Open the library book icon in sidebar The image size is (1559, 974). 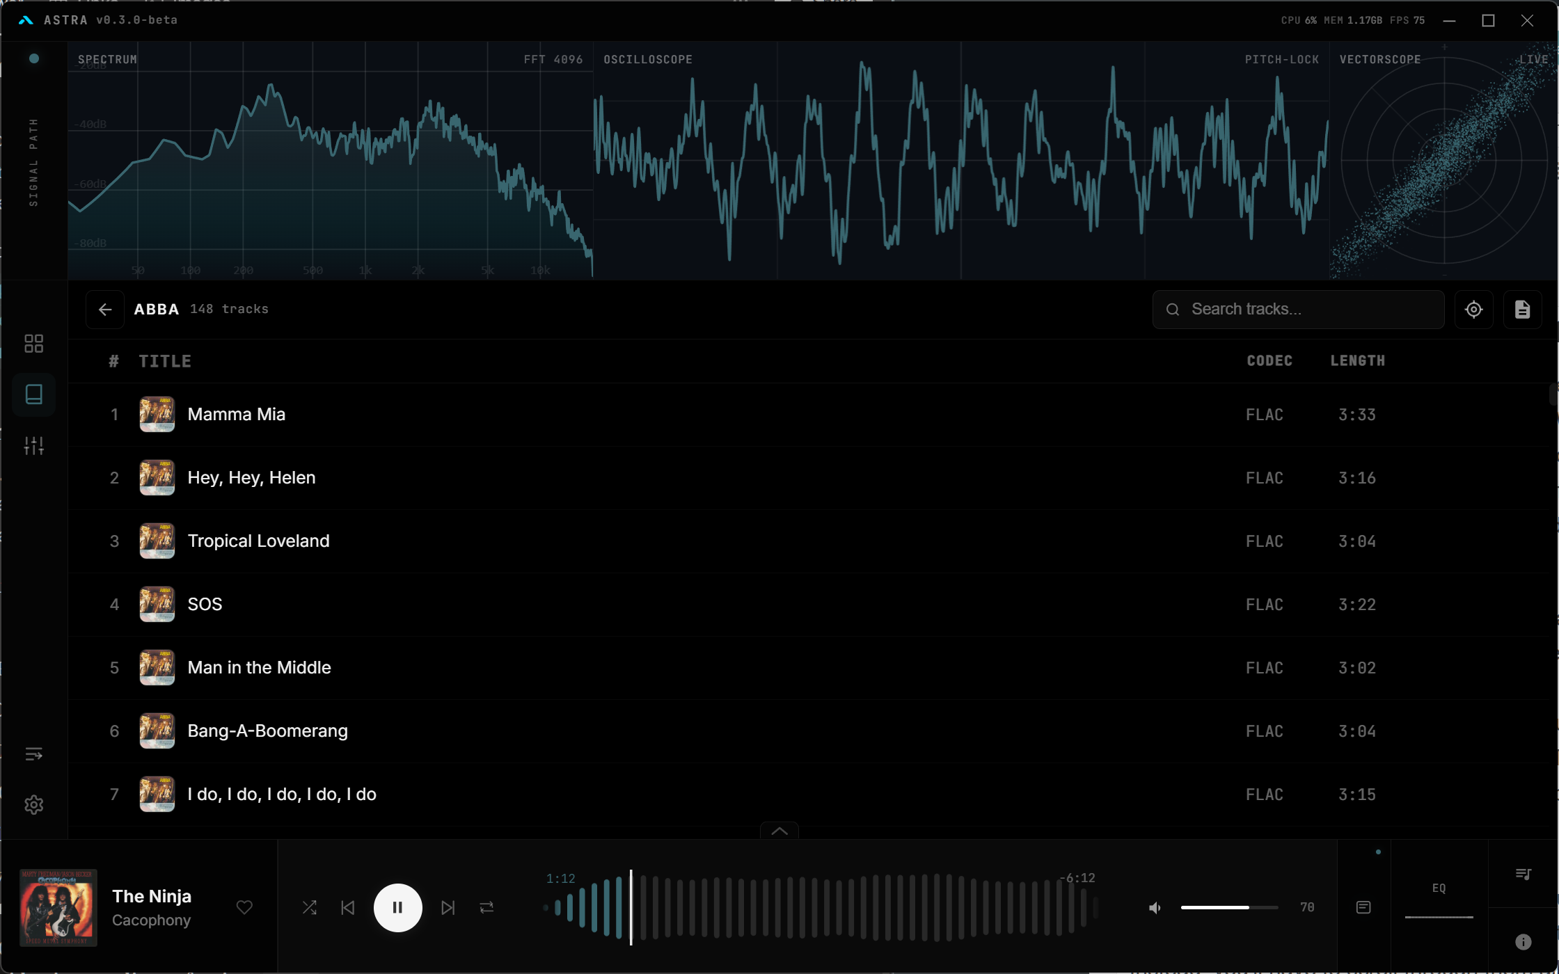[x=33, y=394]
